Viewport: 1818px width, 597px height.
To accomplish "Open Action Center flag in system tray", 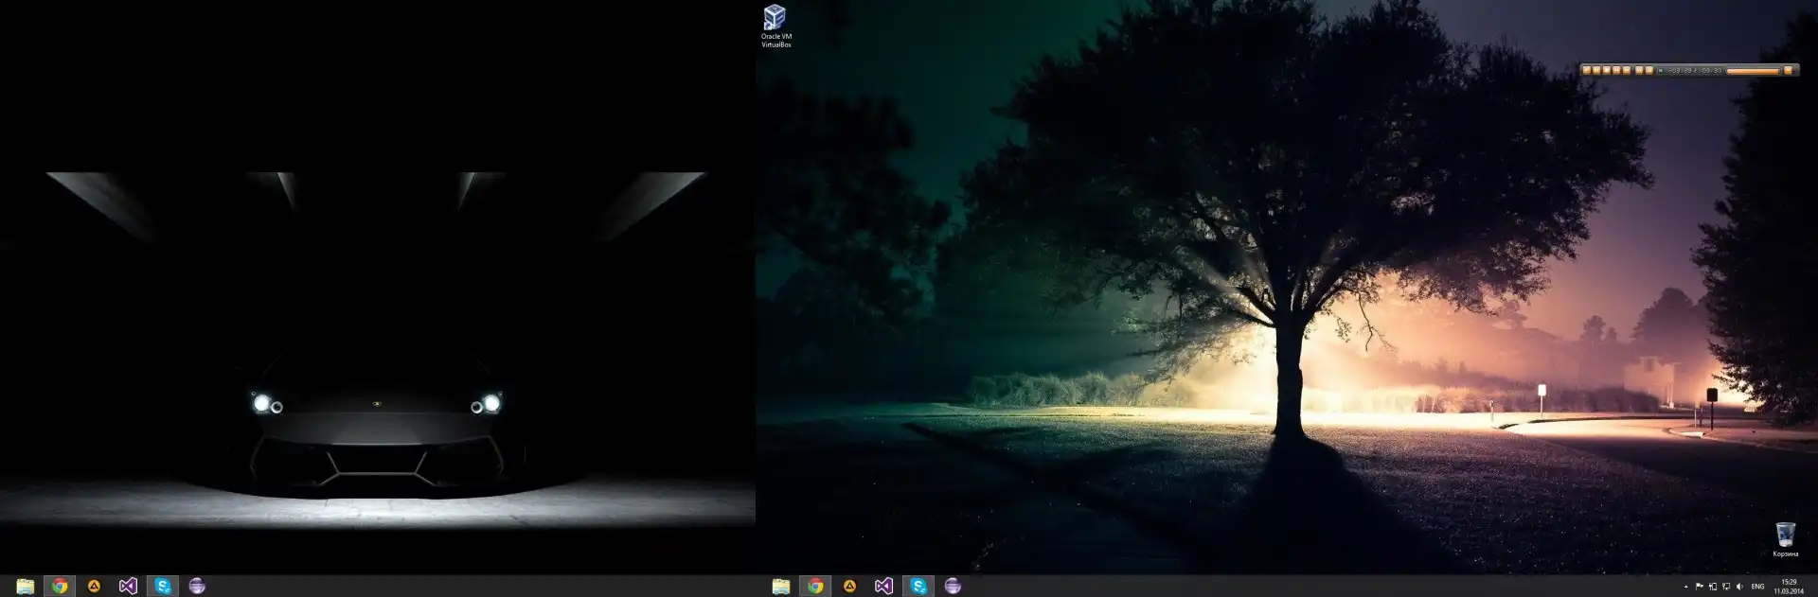I will [x=1700, y=587].
